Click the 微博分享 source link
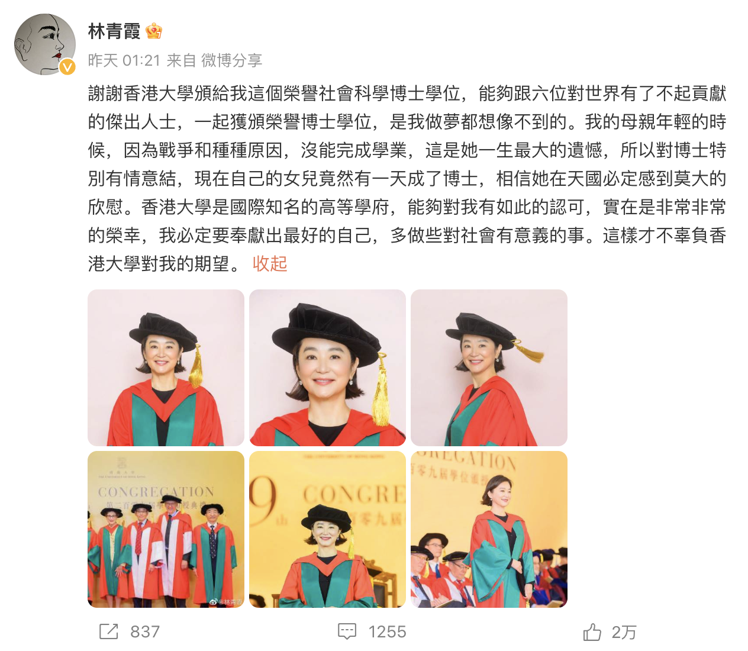 [231, 60]
